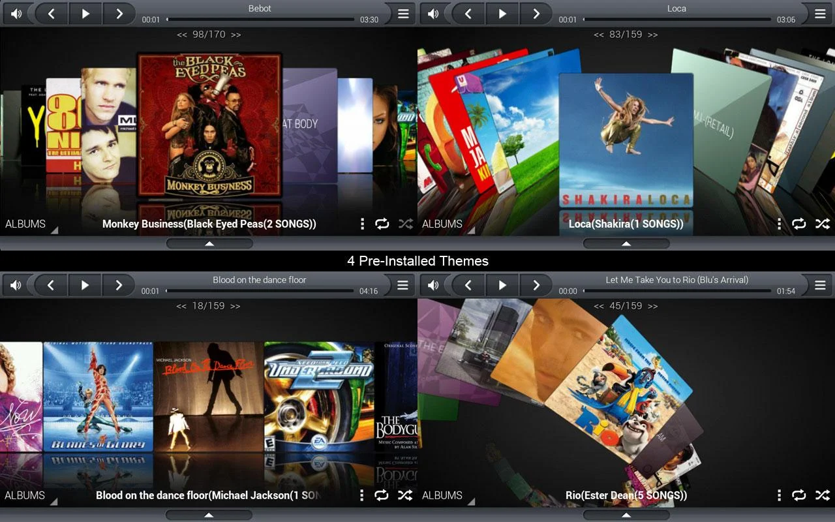Go to previous album before 18/159

(181, 306)
